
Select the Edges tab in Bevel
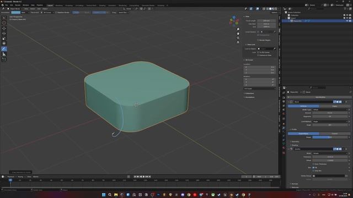(335, 106)
